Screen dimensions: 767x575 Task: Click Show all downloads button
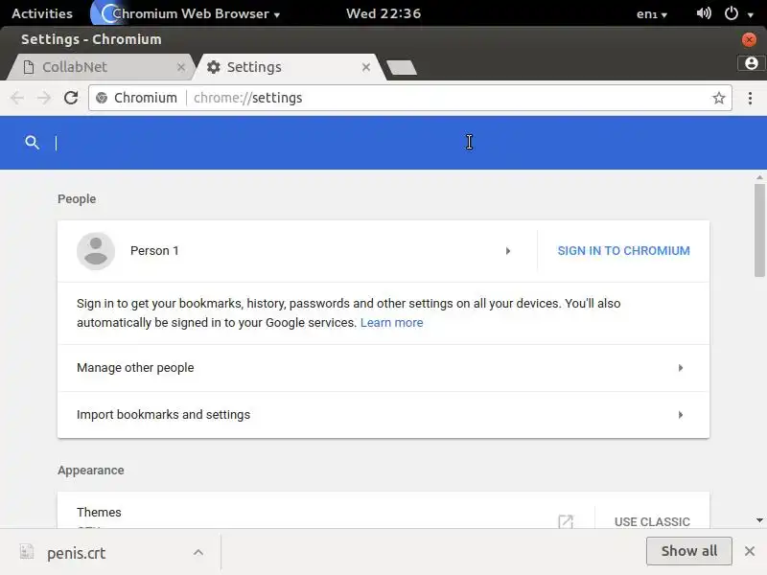(x=688, y=551)
